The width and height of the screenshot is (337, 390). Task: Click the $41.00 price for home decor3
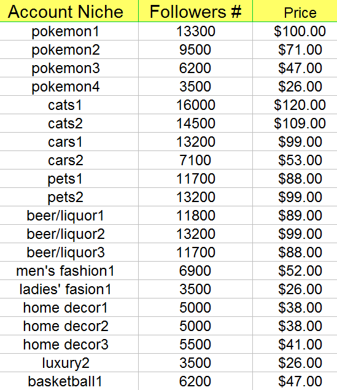tap(295, 344)
